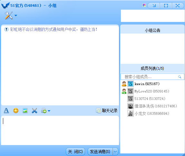The height and width of the screenshot is (156, 185).
Task: Click the 发送消息(S) button
Action: coord(100,151)
